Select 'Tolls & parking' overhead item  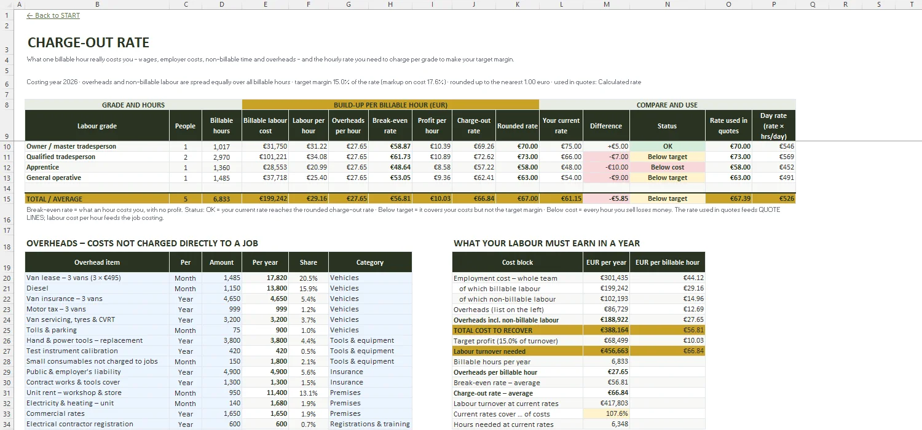(97, 330)
